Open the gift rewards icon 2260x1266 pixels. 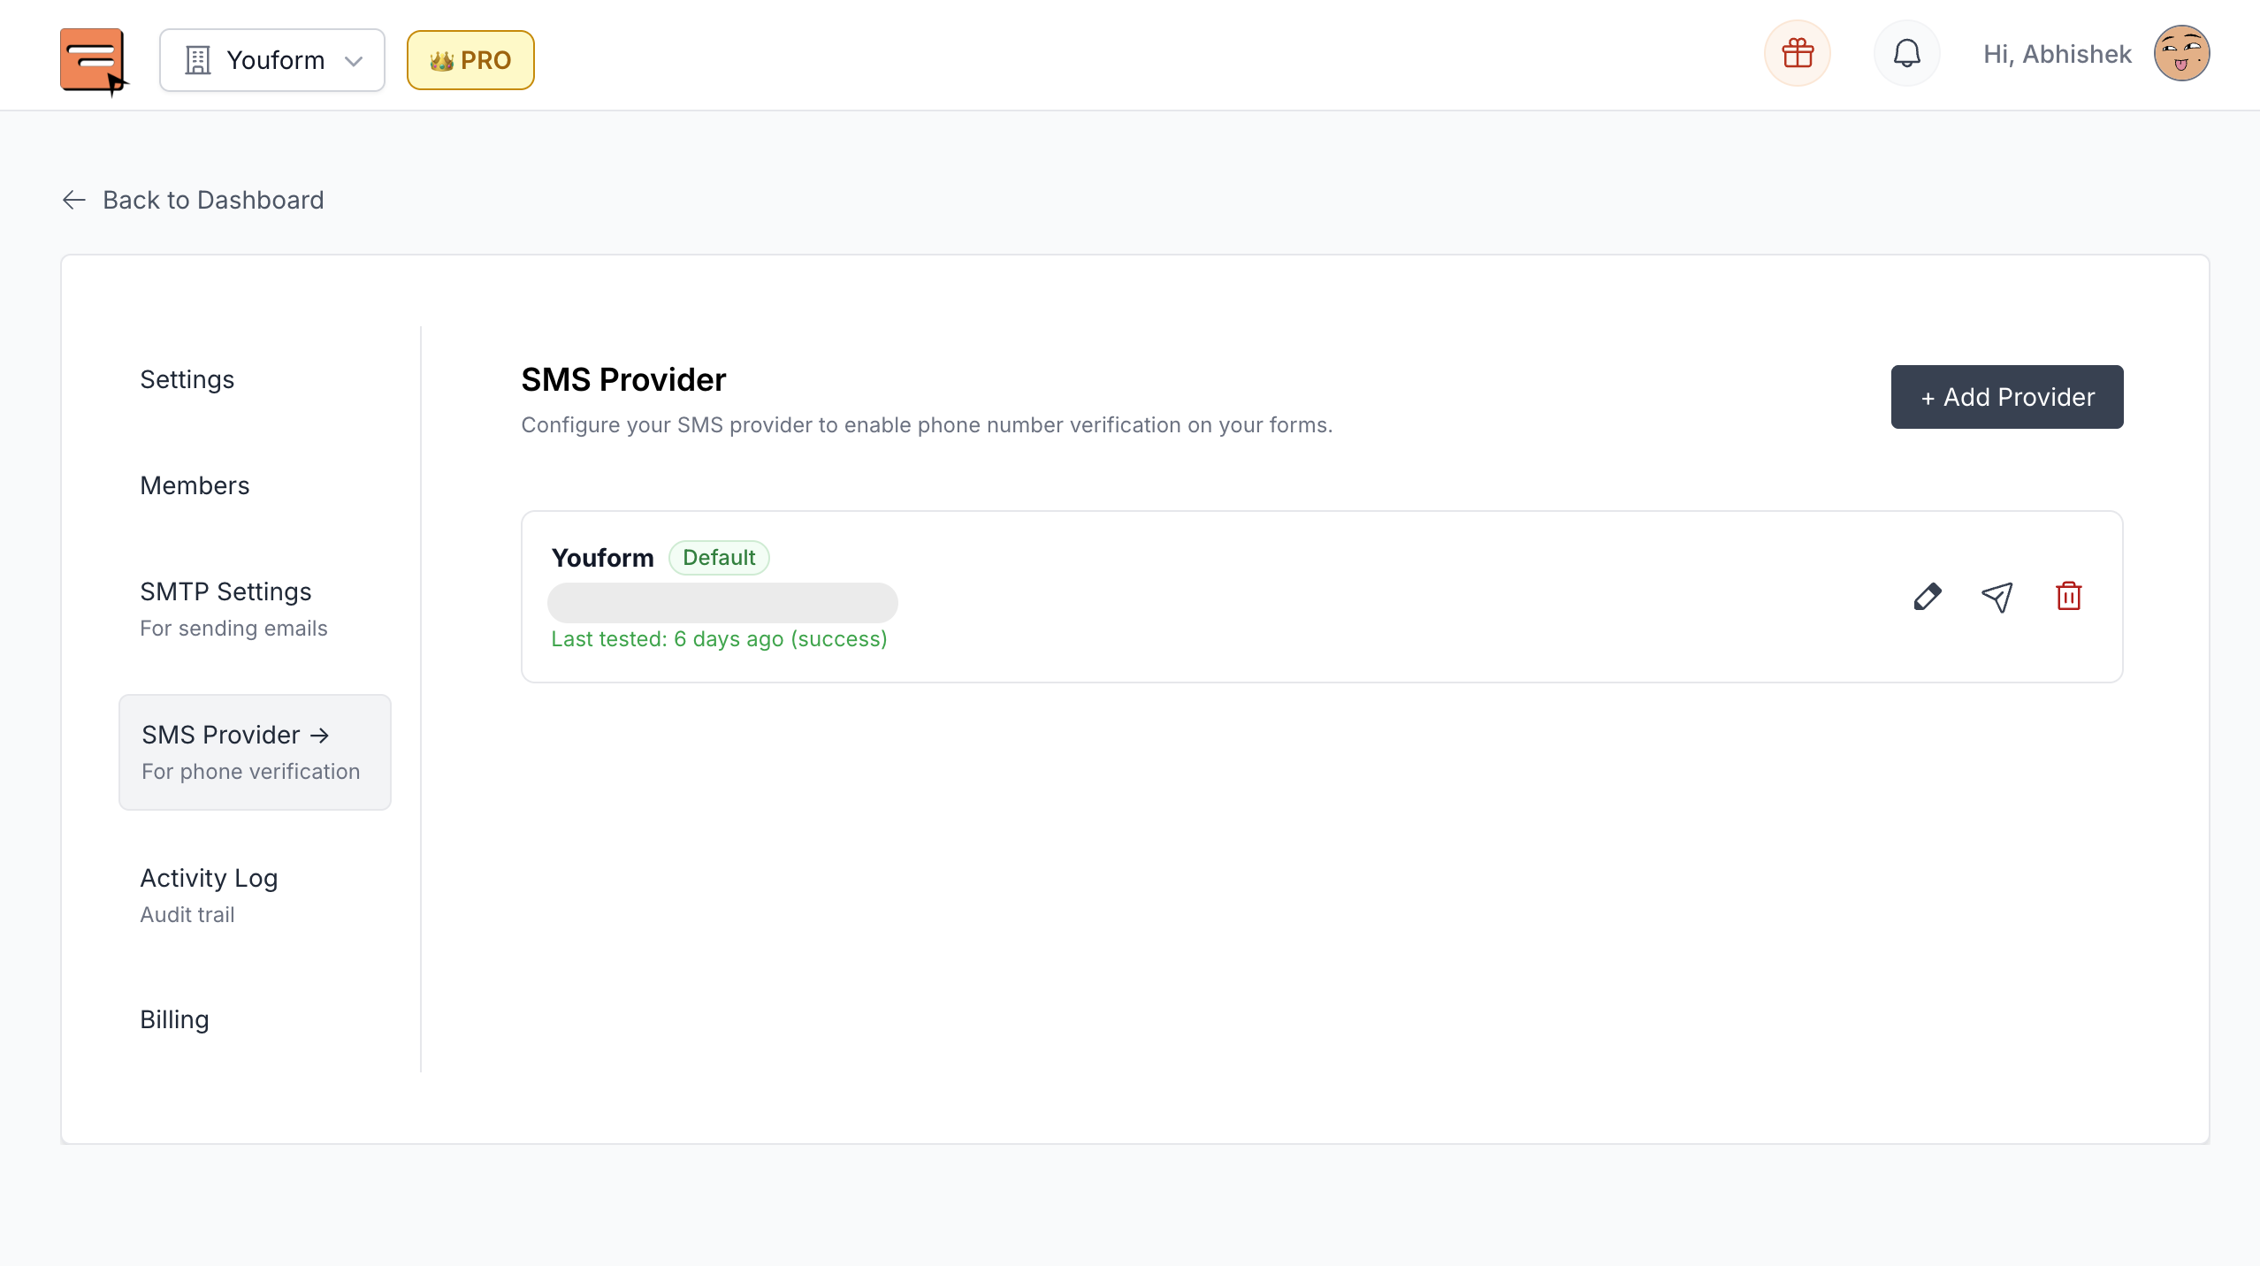click(x=1798, y=54)
